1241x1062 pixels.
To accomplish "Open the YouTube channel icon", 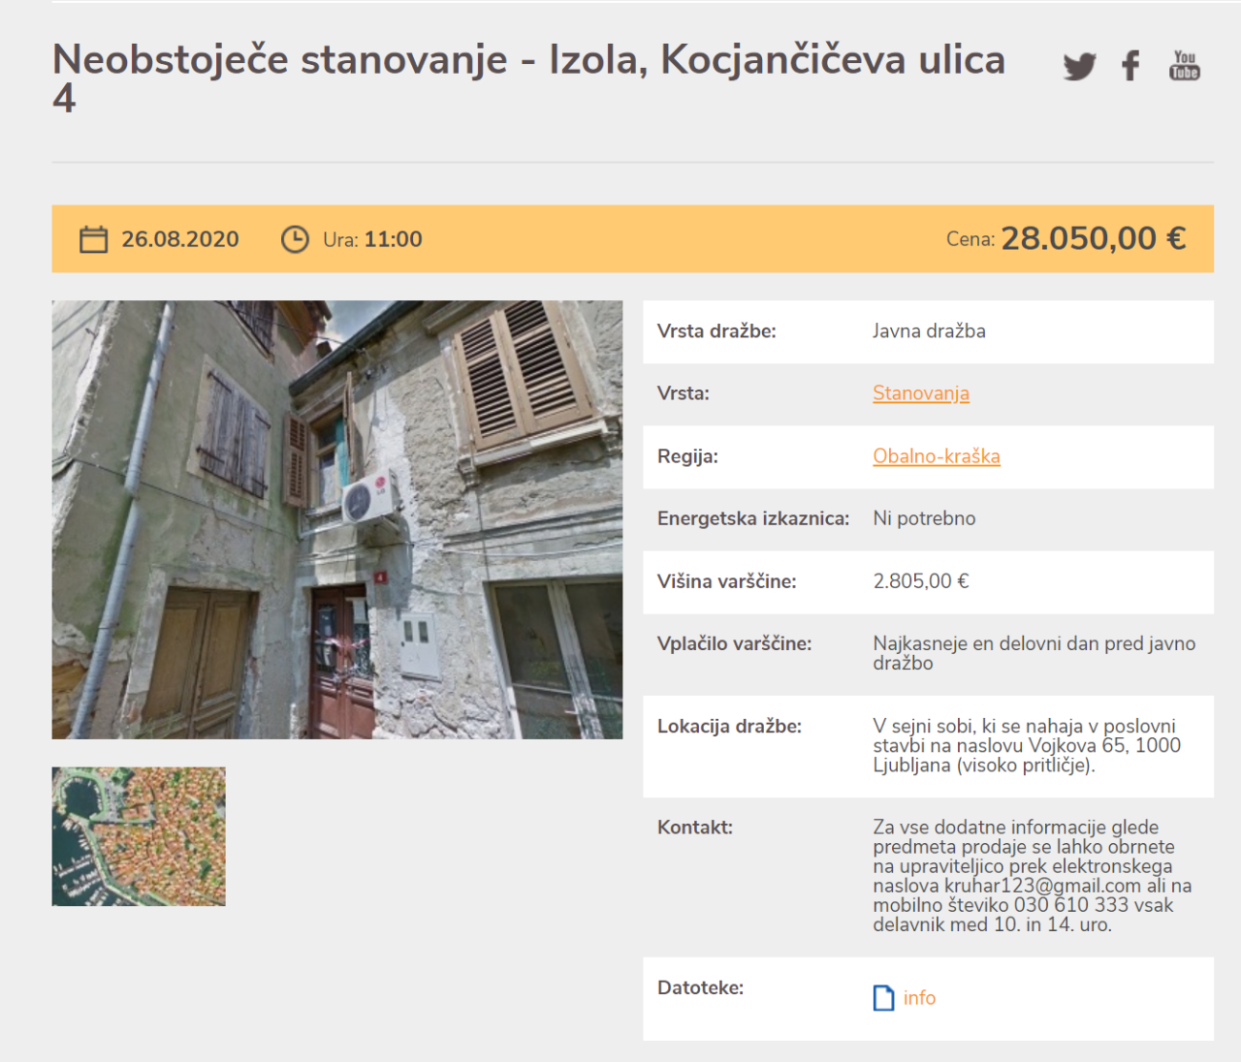I will [x=1184, y=66].
